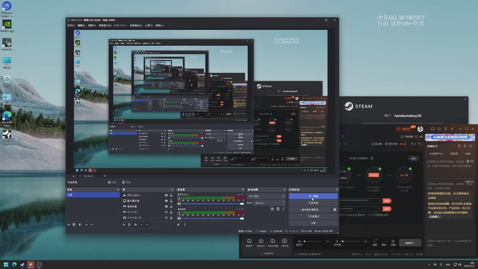Viewport: 478px width, 269px height.
Task: Open 场景集合(S) menu in OBS
Action: click(136, 26)
